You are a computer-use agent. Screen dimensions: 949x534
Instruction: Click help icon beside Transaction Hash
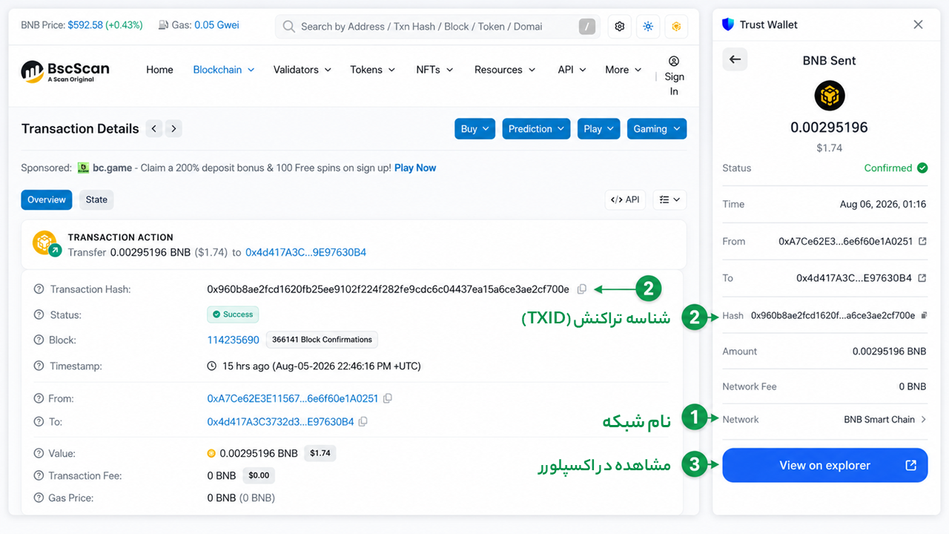(39, 289)
